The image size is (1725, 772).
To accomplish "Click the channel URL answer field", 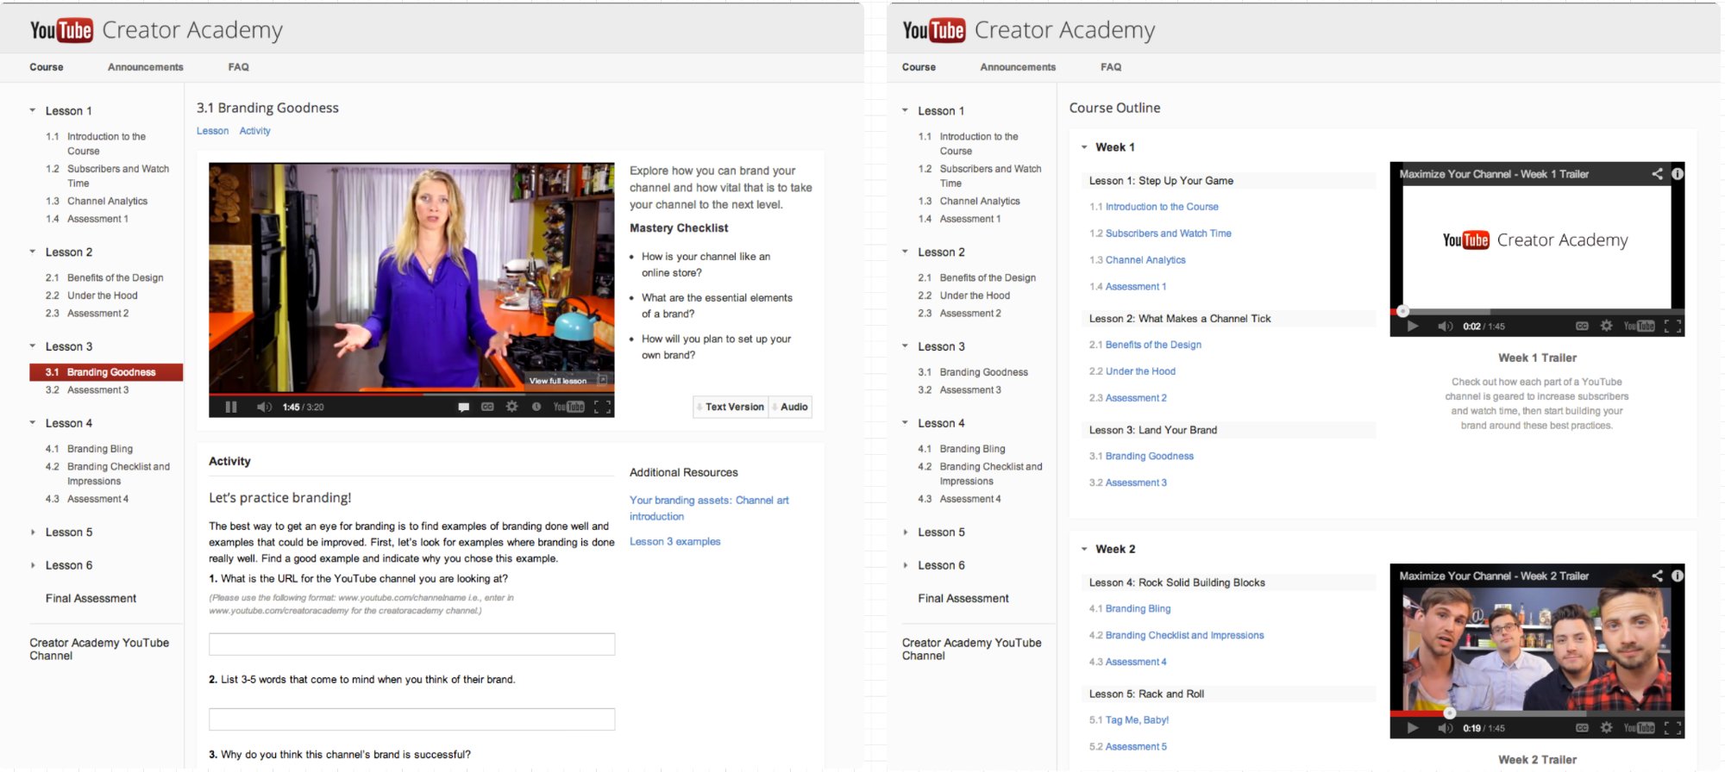I will 411,644.
